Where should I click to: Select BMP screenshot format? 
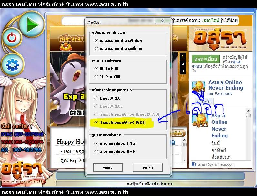tap(96, 152)
